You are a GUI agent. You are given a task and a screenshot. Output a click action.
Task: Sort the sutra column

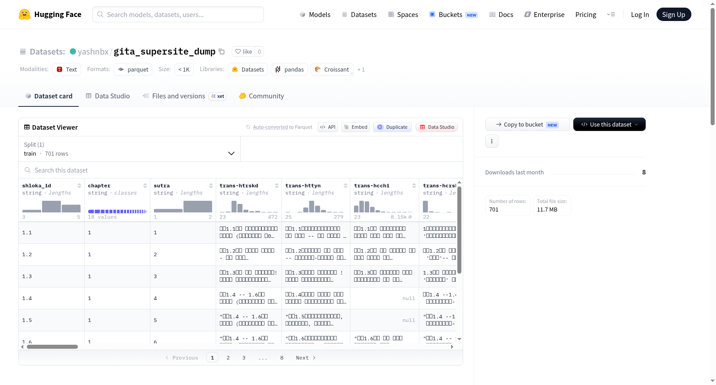tap(211, 186)
